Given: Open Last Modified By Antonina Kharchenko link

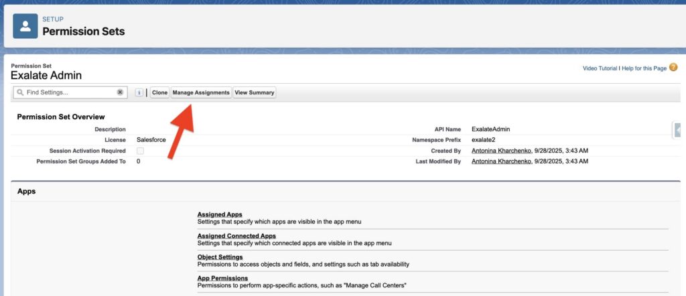Looking at the screenshot, I should 501,161.
